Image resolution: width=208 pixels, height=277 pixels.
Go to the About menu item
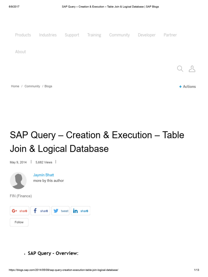(21, 52)
